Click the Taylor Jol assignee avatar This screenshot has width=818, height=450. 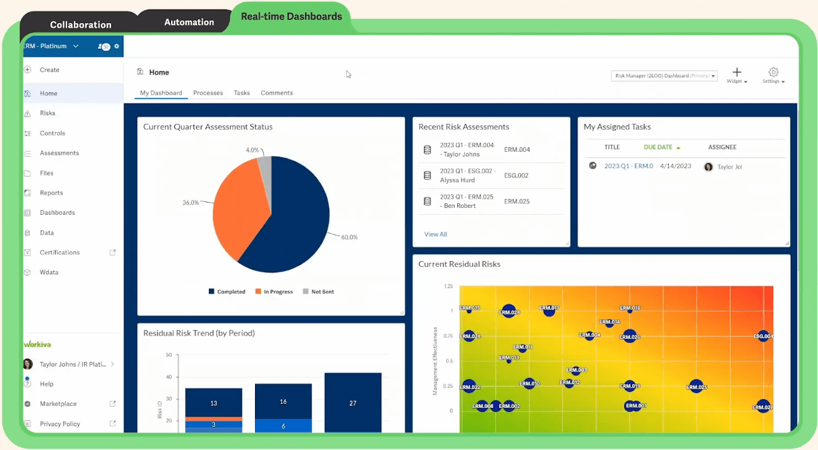[709, 167]
